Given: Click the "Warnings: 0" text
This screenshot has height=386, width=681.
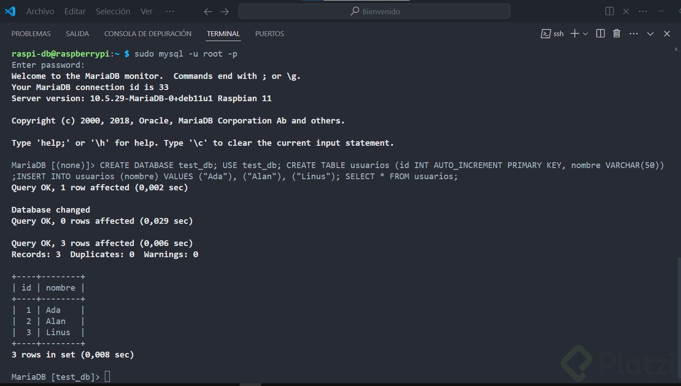Looking at the screenshot, I should pos(171,255).
